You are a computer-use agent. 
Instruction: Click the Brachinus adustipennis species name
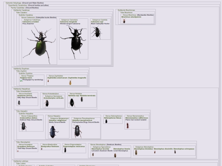tap(131, 17)
